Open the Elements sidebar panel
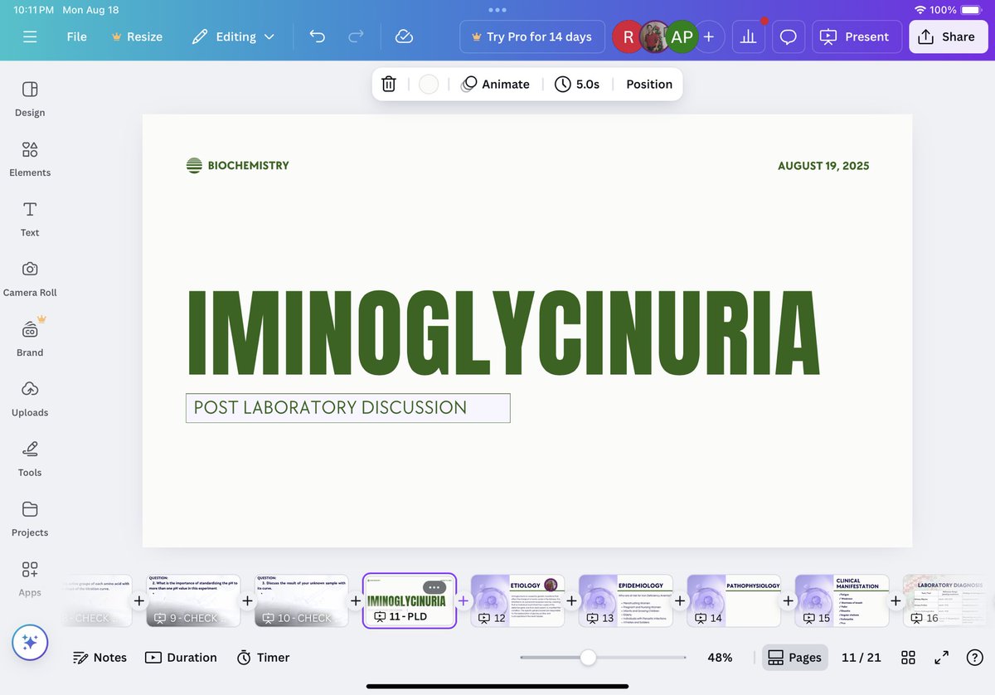The height and width of the screenshot is (695, 995). (x=30, y=159)
